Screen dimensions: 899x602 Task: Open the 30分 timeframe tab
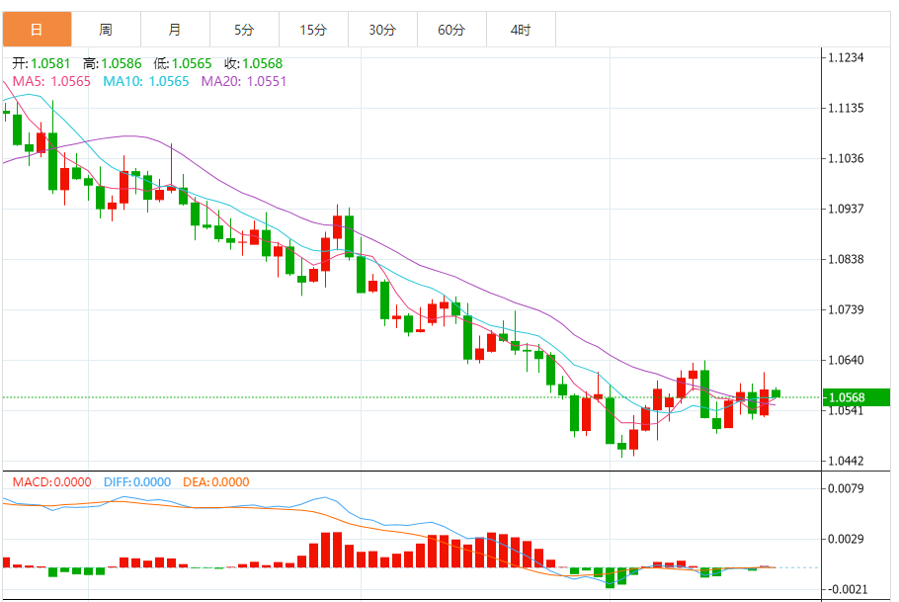(x=382, y=30)
